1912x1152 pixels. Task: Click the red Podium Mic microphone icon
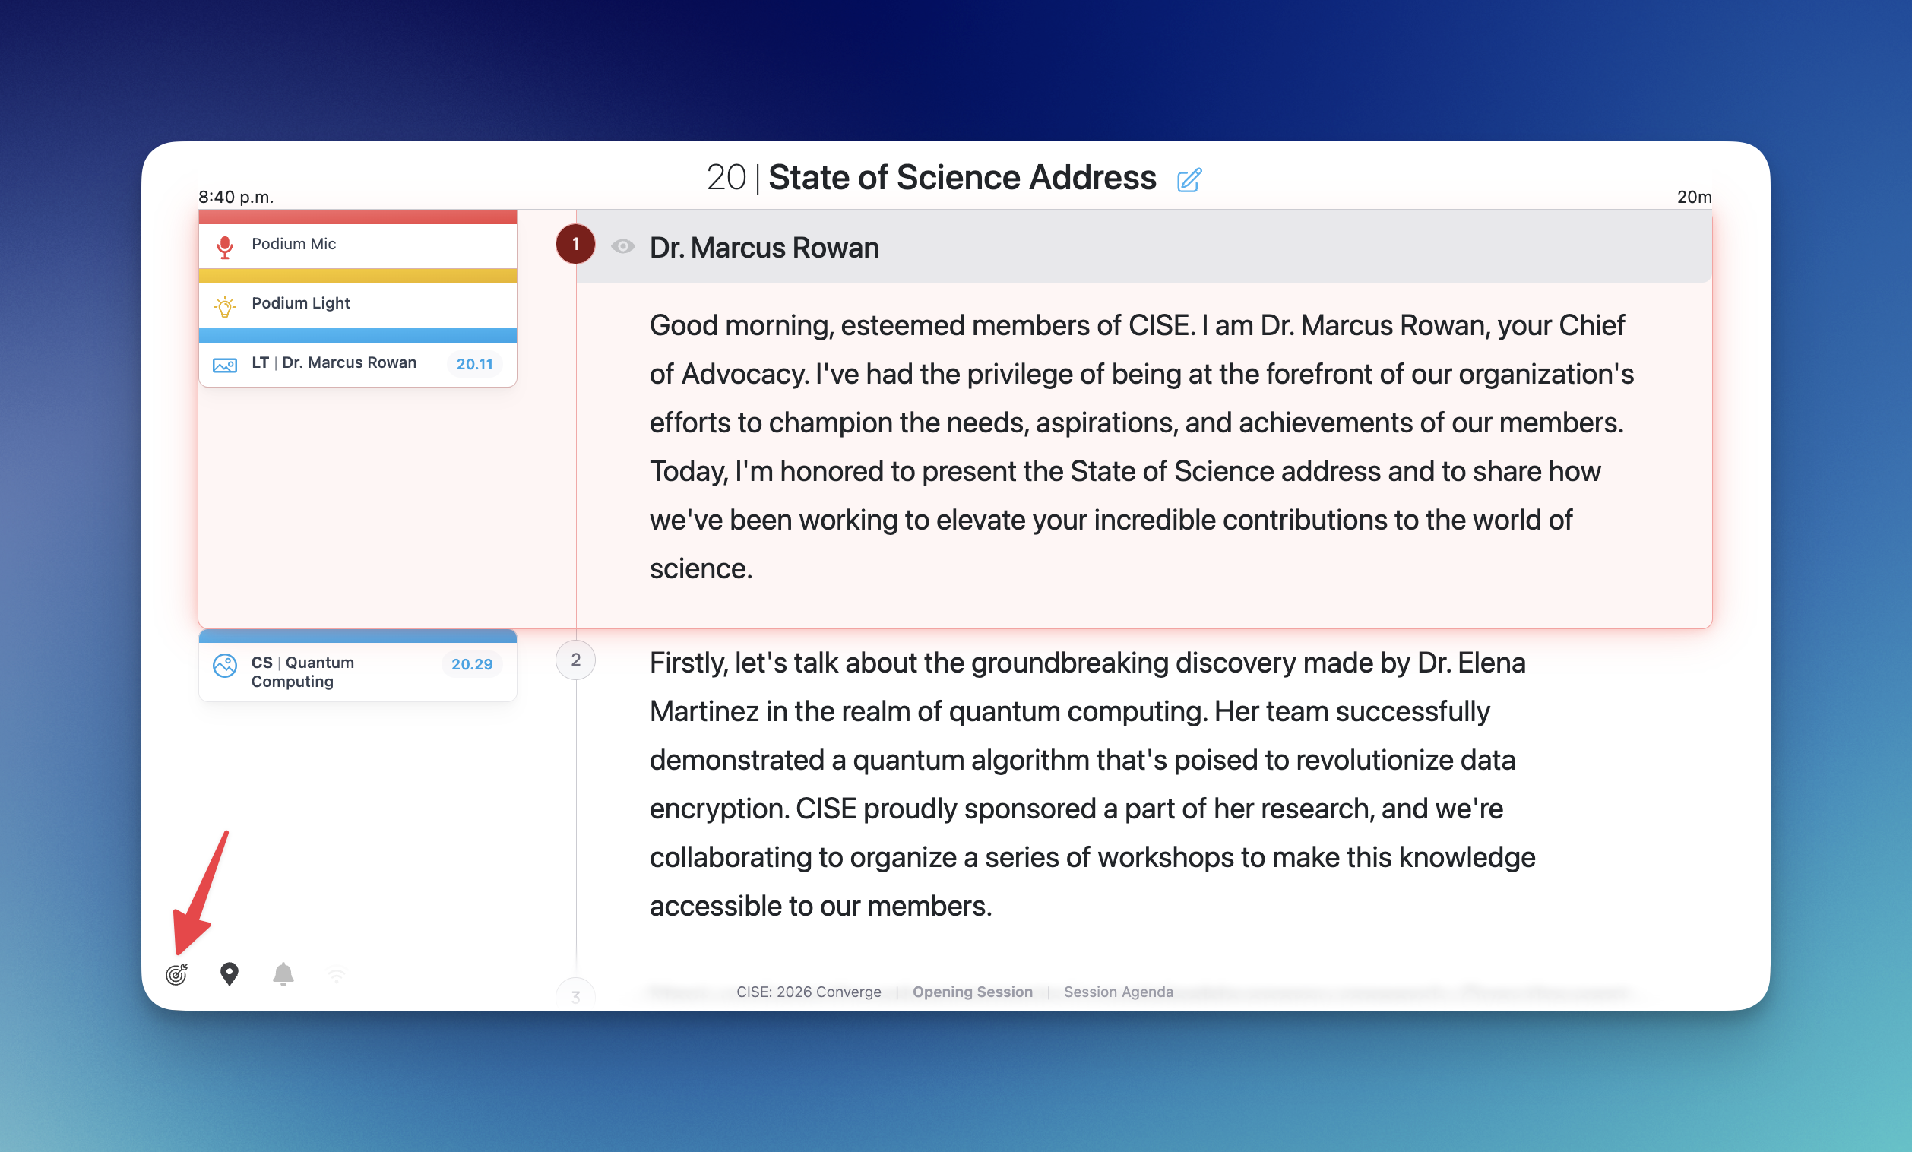(225, 247)
